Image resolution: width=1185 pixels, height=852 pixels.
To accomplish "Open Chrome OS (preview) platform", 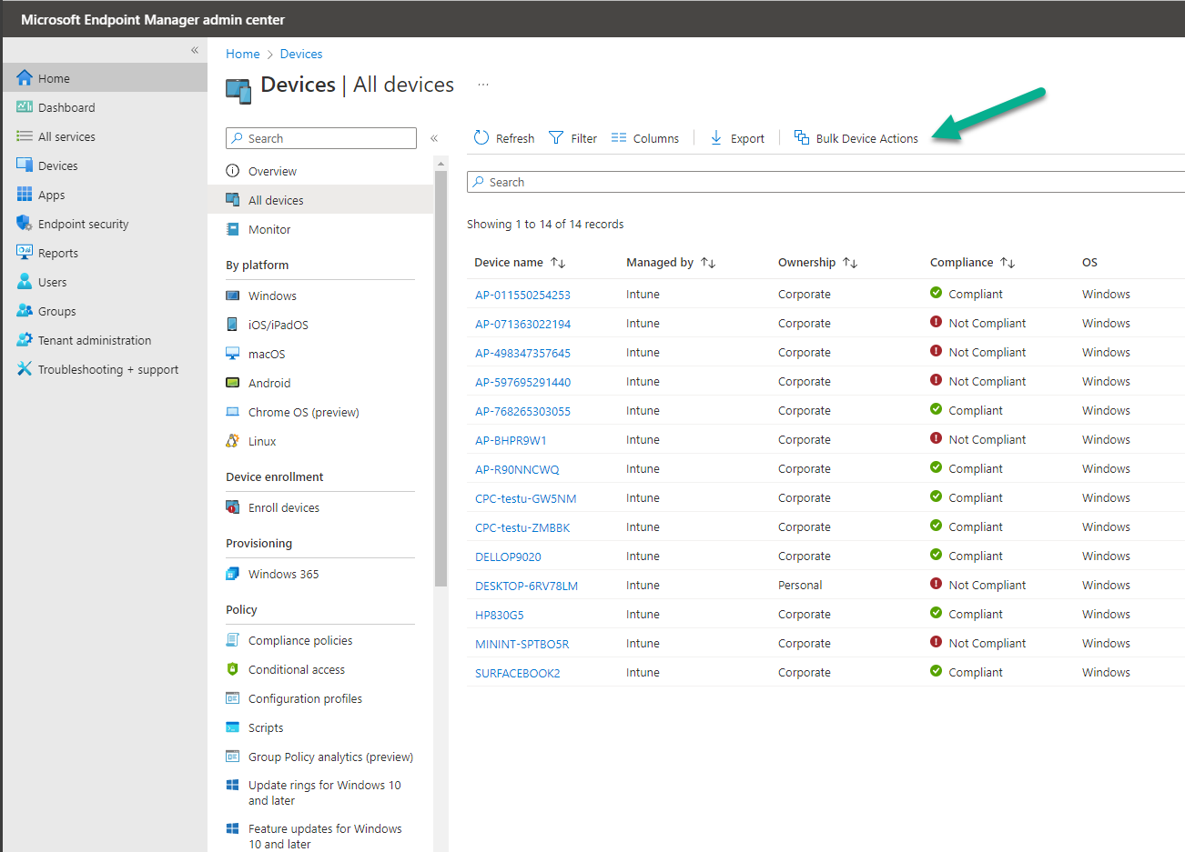I will point(304,412).
